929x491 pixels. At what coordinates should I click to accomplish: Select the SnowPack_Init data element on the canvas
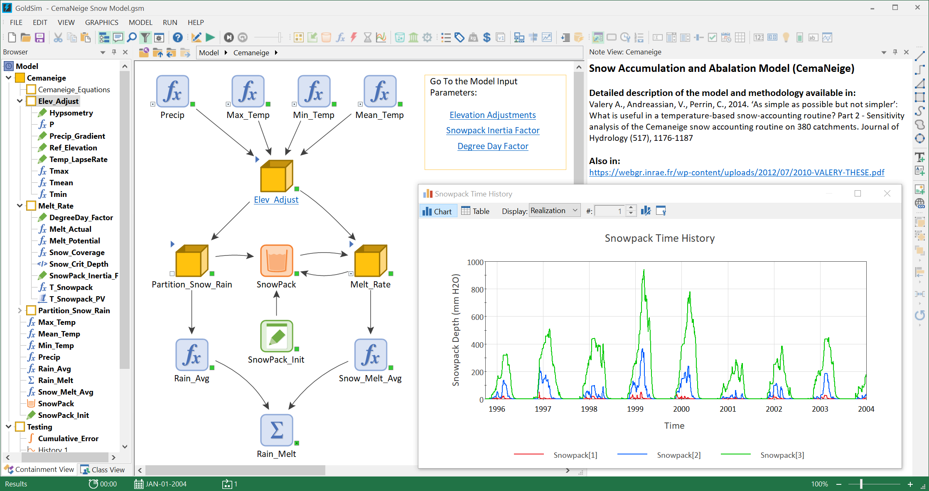[x=277, y=336]
